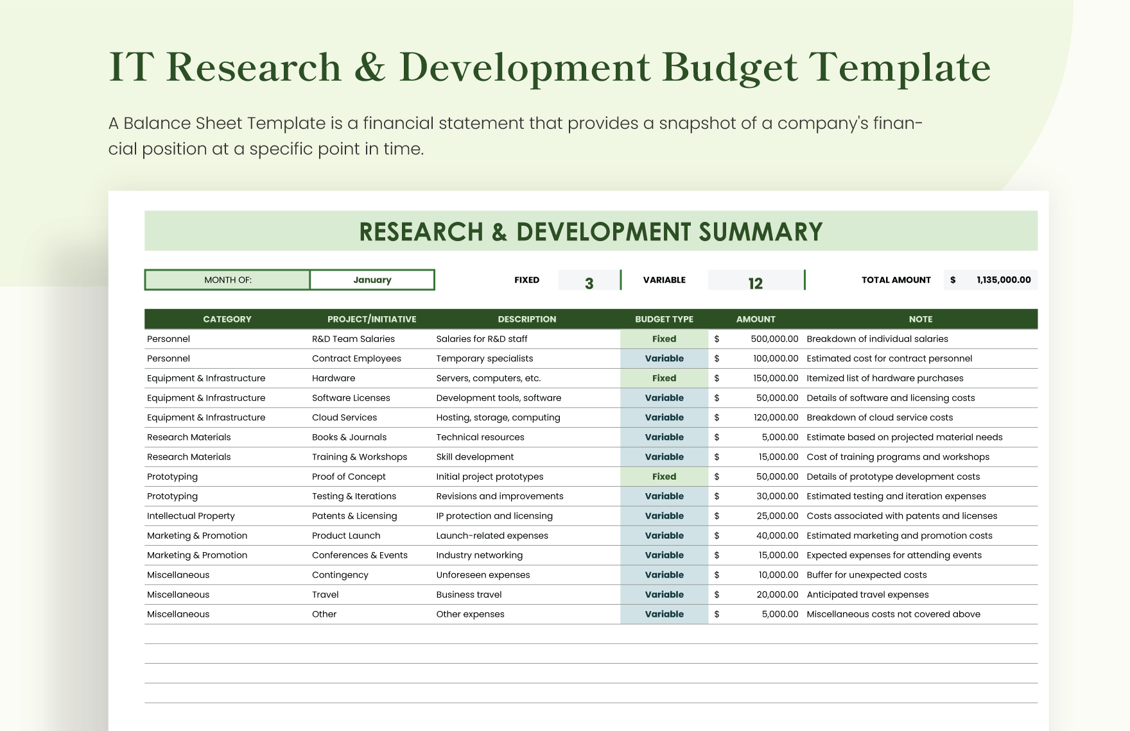Click the CATEGORY column header
Image resolution: width=1130 pixels, height=731 pixels.
tap(227, 319)
